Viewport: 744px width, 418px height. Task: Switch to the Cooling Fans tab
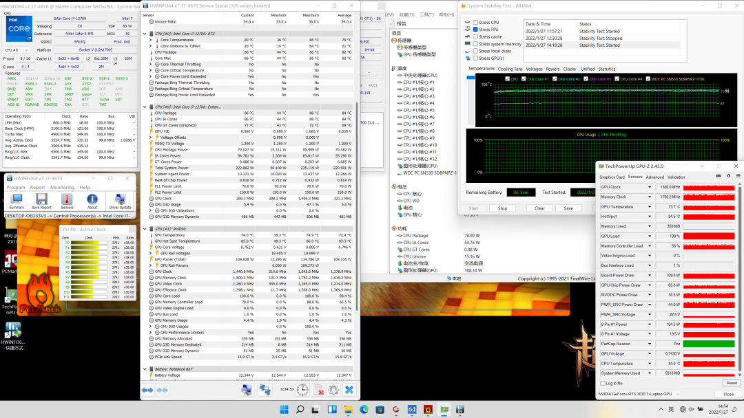coord(510,69)
